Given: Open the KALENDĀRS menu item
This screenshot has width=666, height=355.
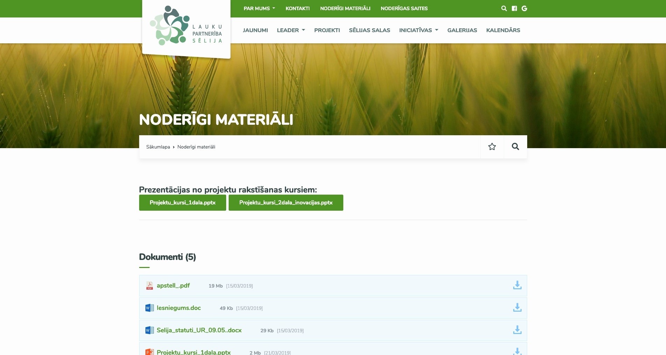Looking at the screenshot, I should (x=503, y=30).
